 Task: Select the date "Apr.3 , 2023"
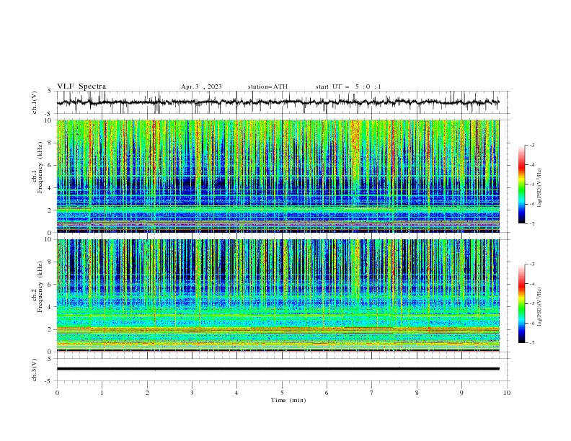coord(201,86)
